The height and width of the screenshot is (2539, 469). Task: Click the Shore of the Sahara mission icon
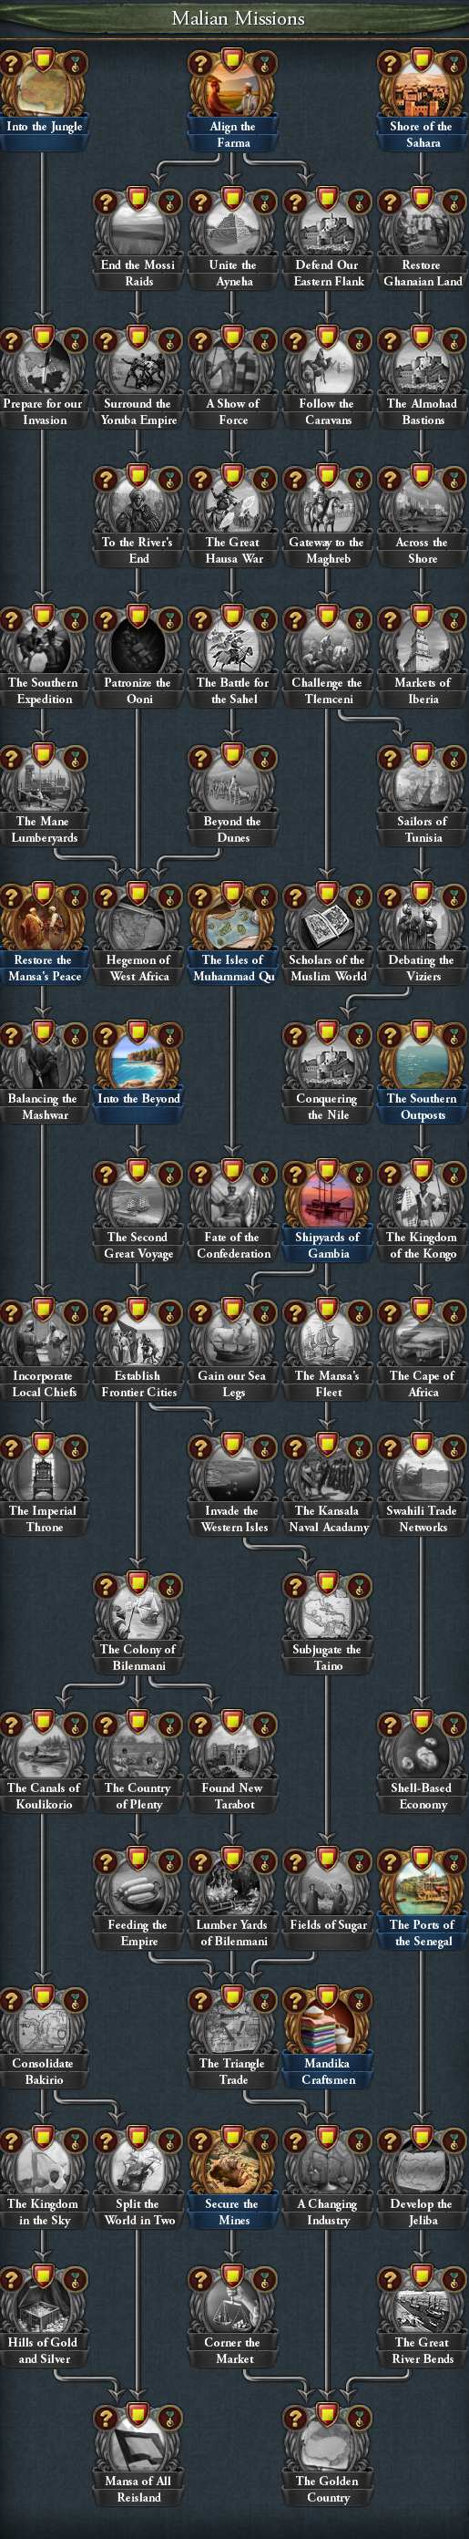(x=422, y=87)
